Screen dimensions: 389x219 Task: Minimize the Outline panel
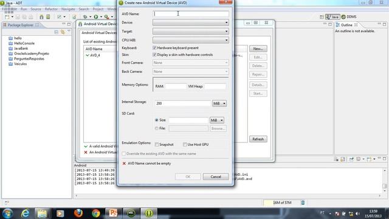(x=379, y=24)
